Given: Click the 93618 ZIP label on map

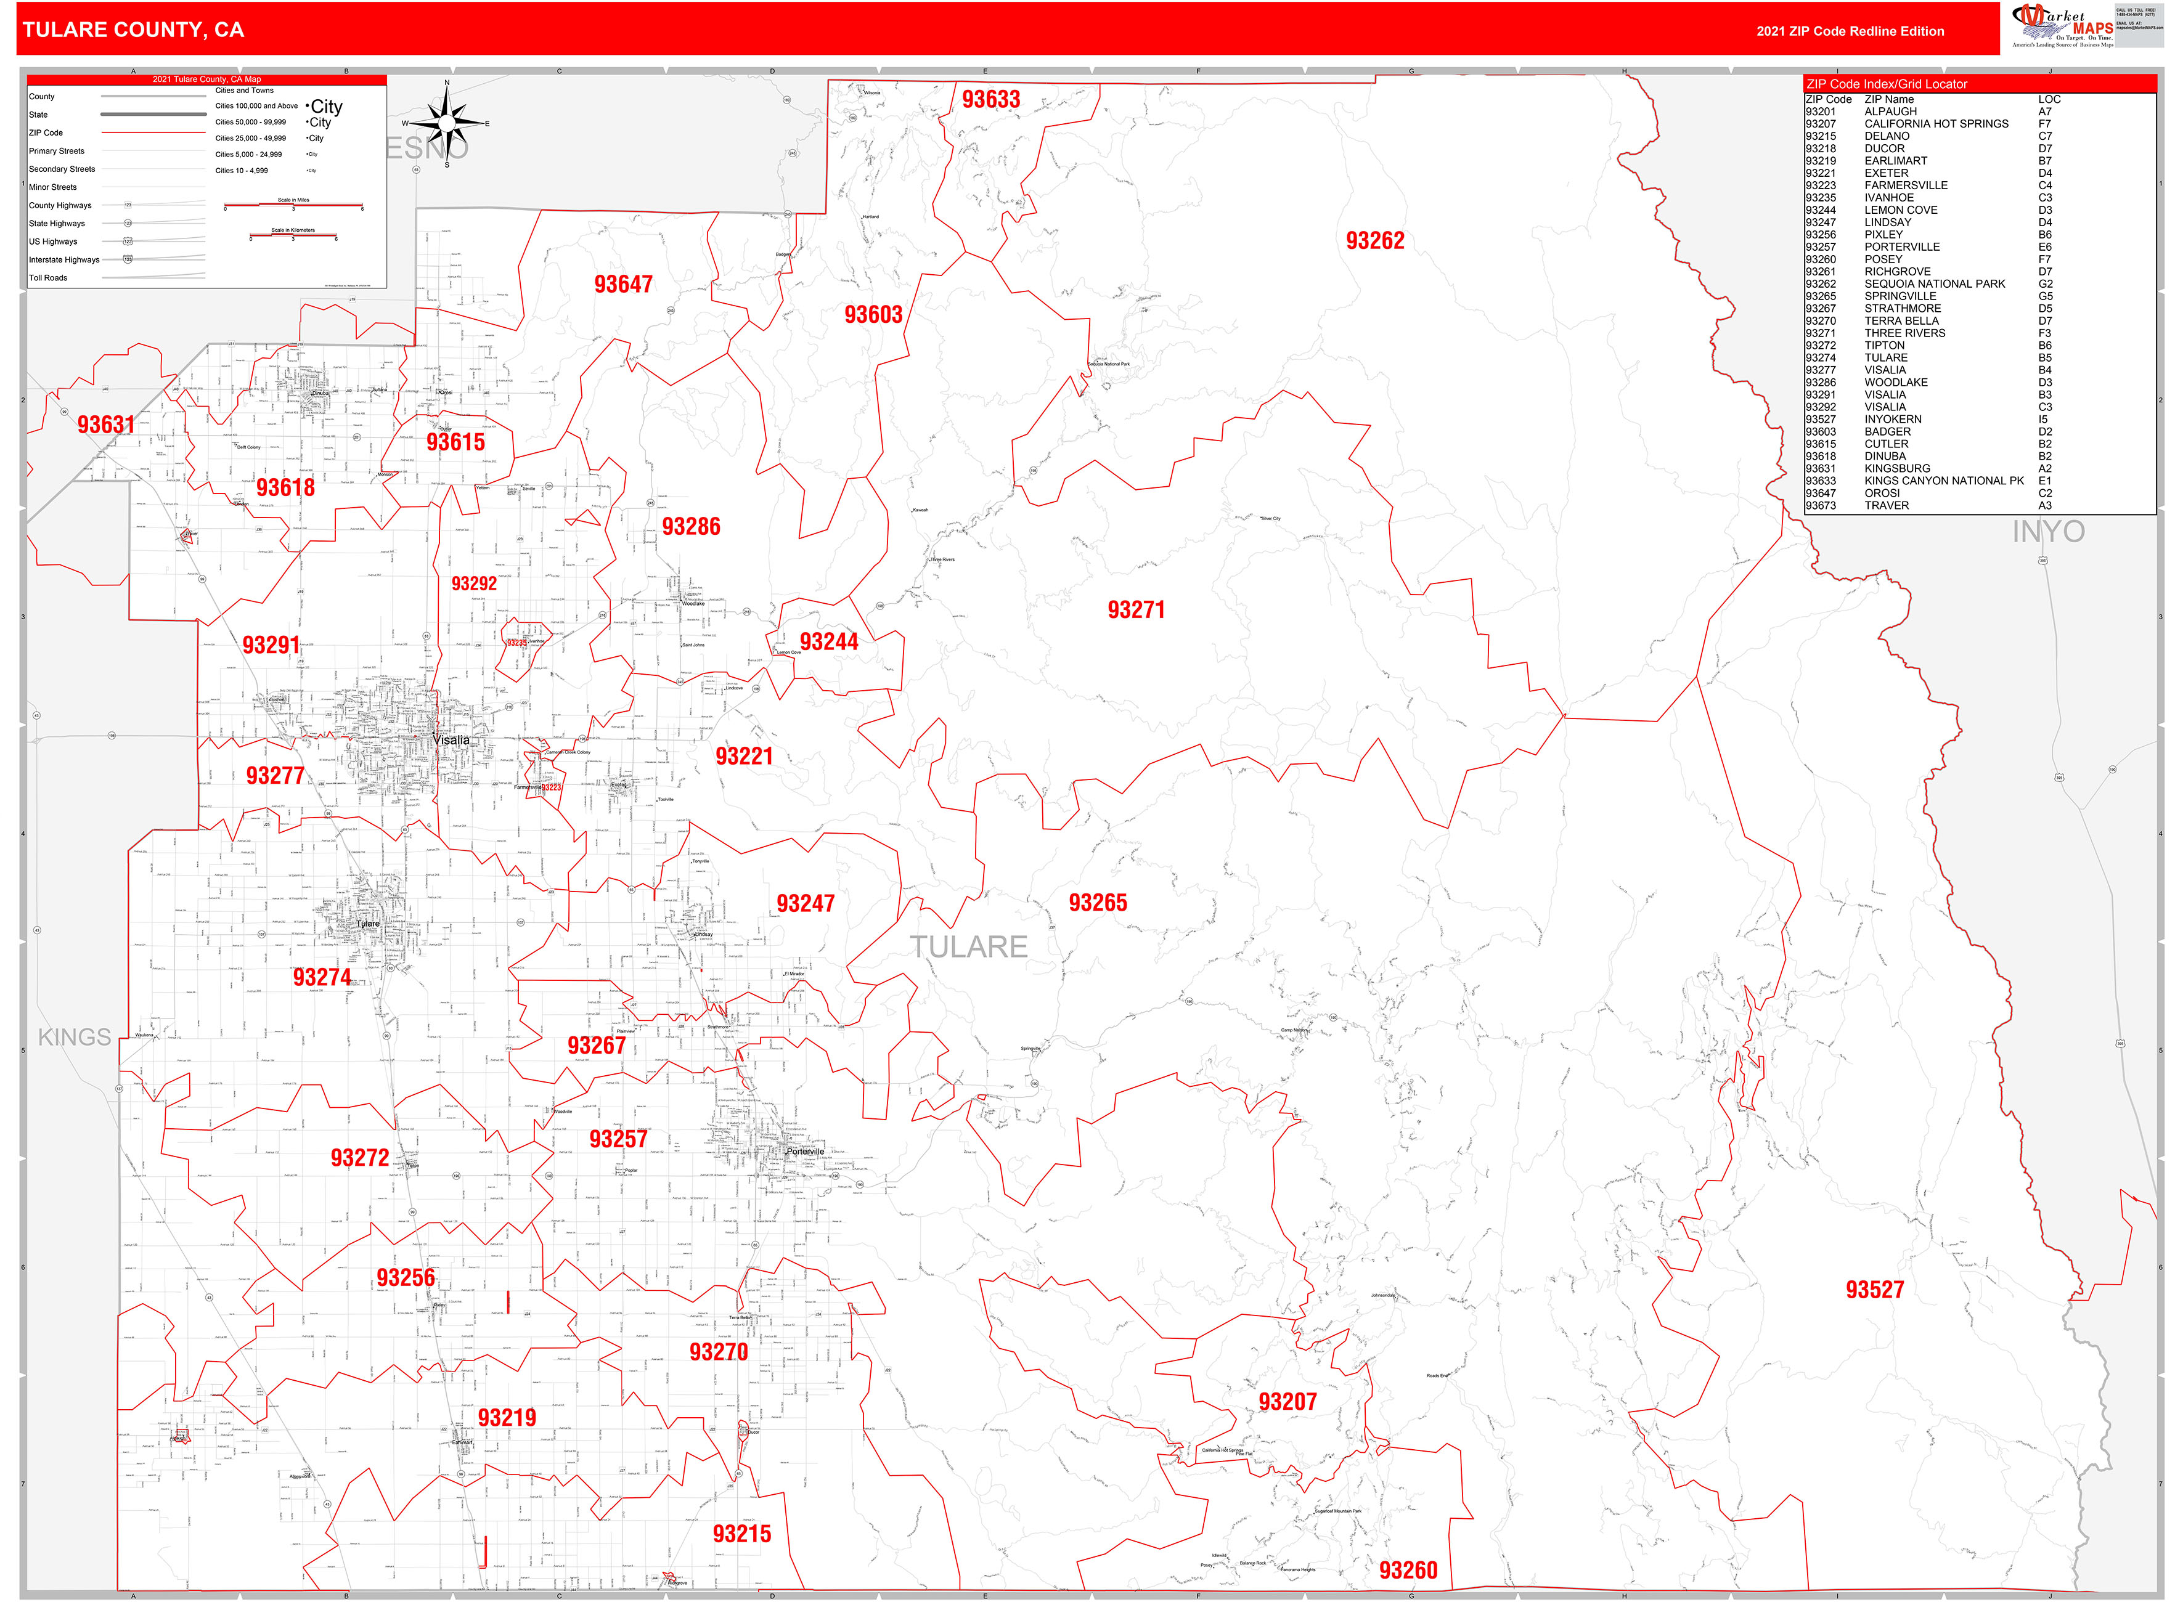Looking at the screenshot, I should tap(285, 488).
